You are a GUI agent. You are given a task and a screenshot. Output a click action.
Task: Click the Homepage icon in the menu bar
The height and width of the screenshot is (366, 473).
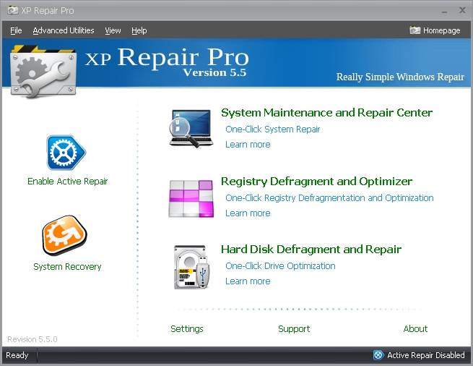point(415,30)
